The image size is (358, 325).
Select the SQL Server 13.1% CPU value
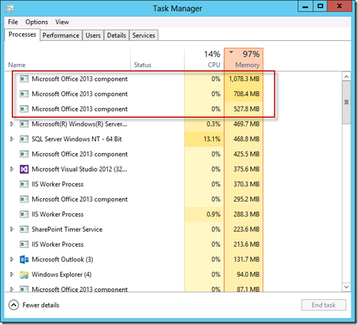click(x=212, y=139)
